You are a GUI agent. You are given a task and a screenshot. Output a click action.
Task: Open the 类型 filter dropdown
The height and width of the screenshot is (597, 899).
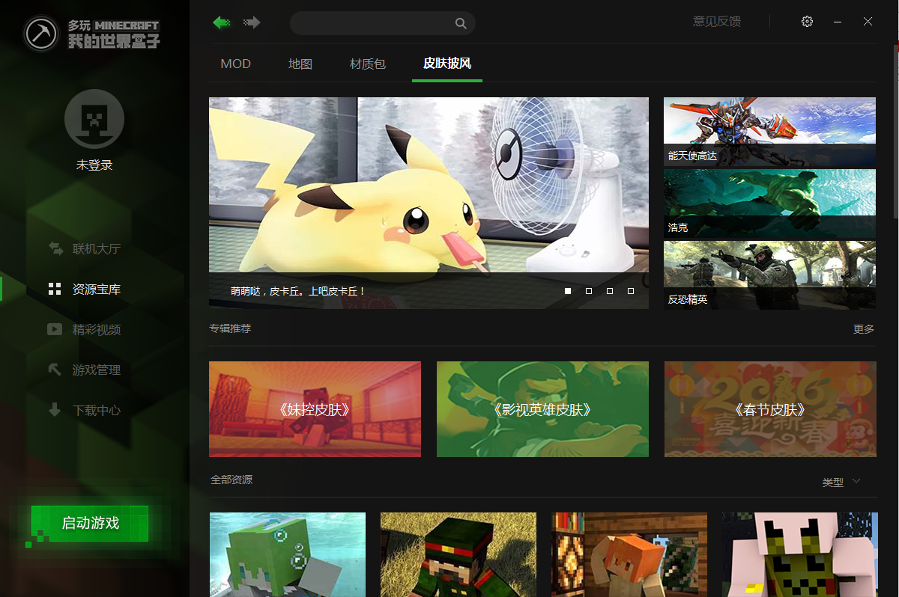pos(841,481)
